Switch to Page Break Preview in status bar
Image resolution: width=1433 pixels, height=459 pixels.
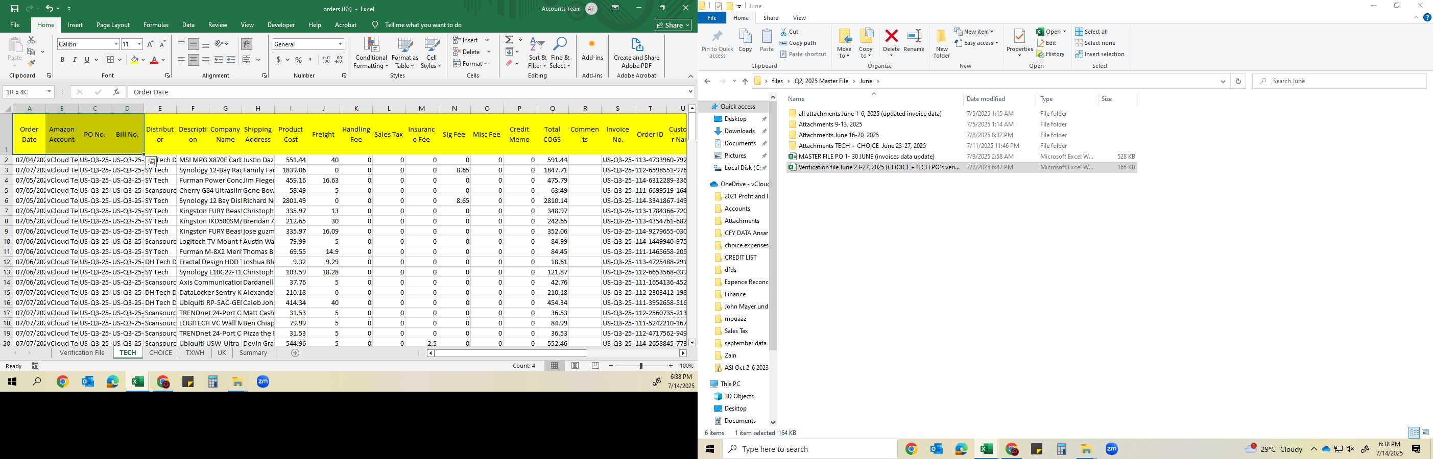coord(596,366)
